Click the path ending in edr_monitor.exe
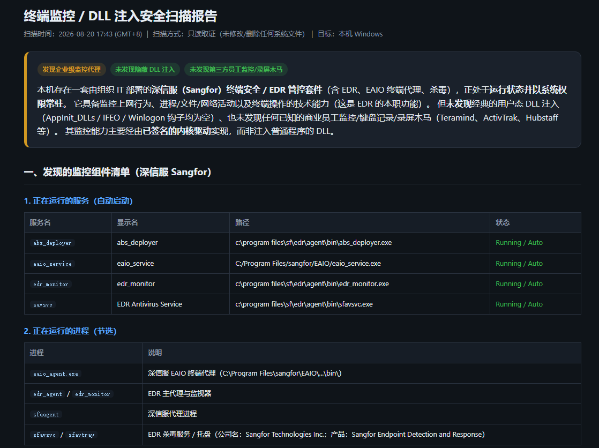This screenshot has width=599, height=448. point(312,283)
